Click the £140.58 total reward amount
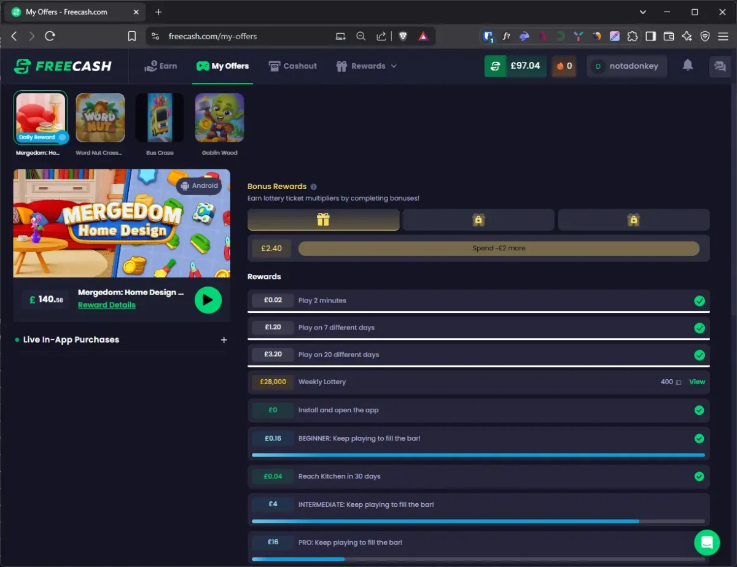 46,300
